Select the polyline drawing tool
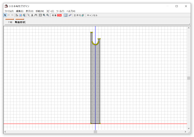The image size is (194, 137). pyautogui.click(x=28, y=15)
